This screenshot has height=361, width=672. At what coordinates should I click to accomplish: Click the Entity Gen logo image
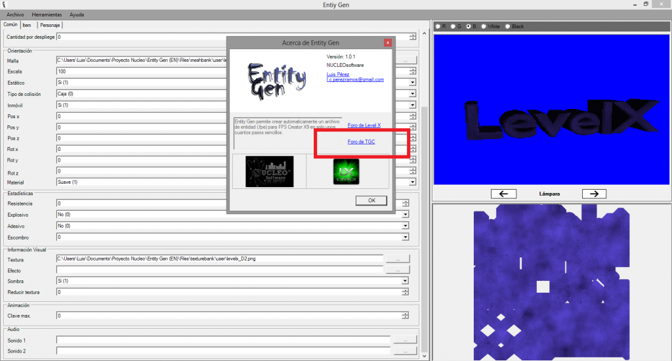click(x=277, y=81)
